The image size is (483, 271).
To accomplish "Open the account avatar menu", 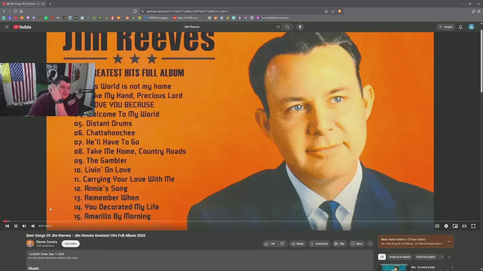I will pyautogui.click(x=471, y=27).
